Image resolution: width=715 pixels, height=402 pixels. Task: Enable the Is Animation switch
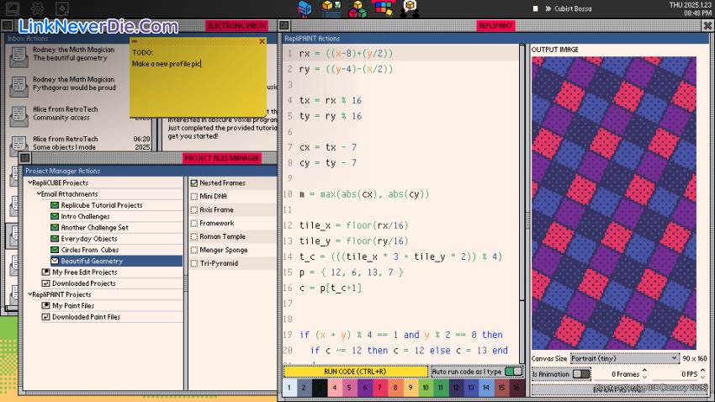click(580, 374)
